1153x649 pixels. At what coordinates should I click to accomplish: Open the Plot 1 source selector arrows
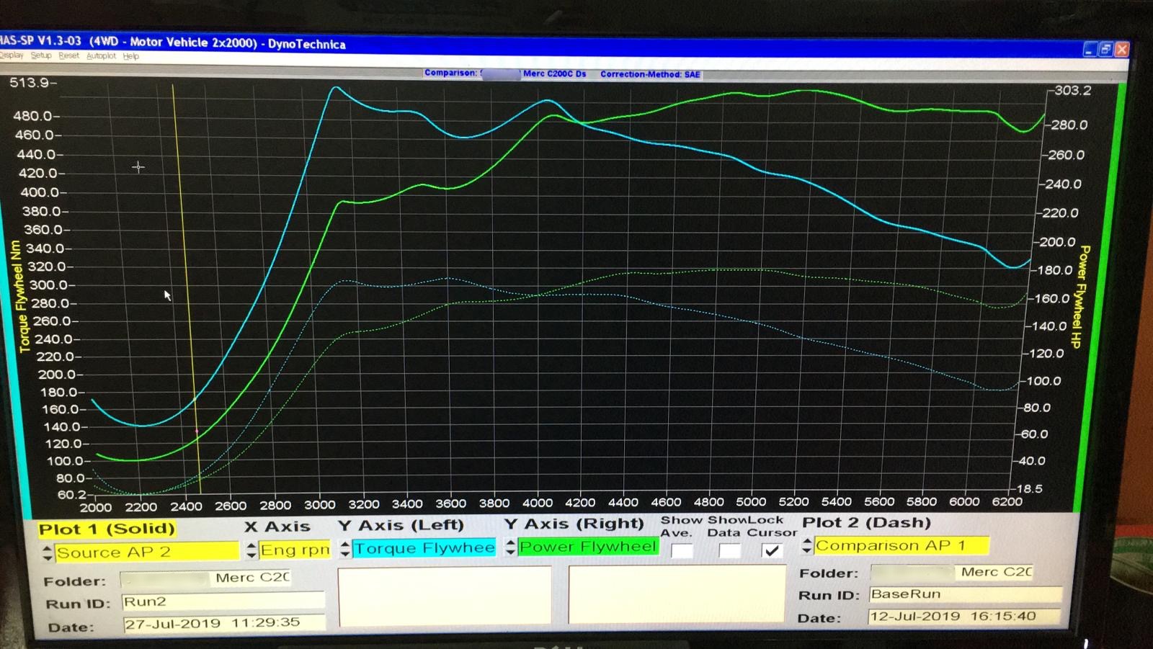[48, 552]
